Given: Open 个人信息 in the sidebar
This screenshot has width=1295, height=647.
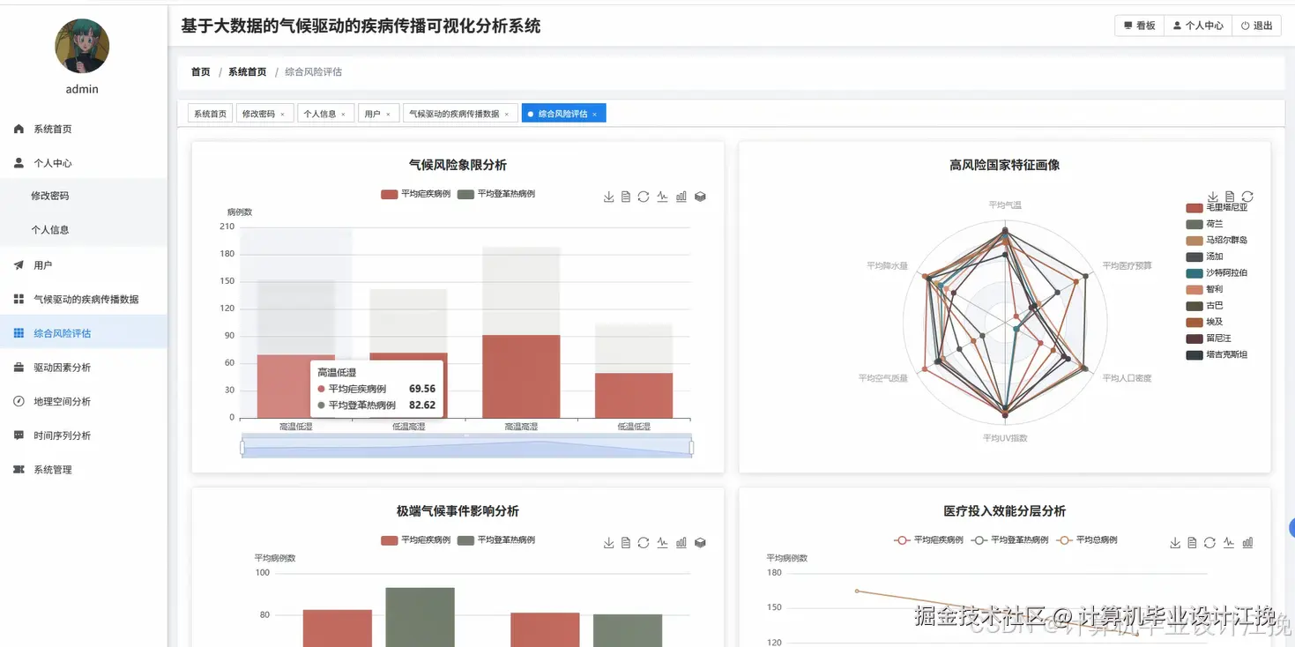Looking at the screenshot, I should click(84, 229).
